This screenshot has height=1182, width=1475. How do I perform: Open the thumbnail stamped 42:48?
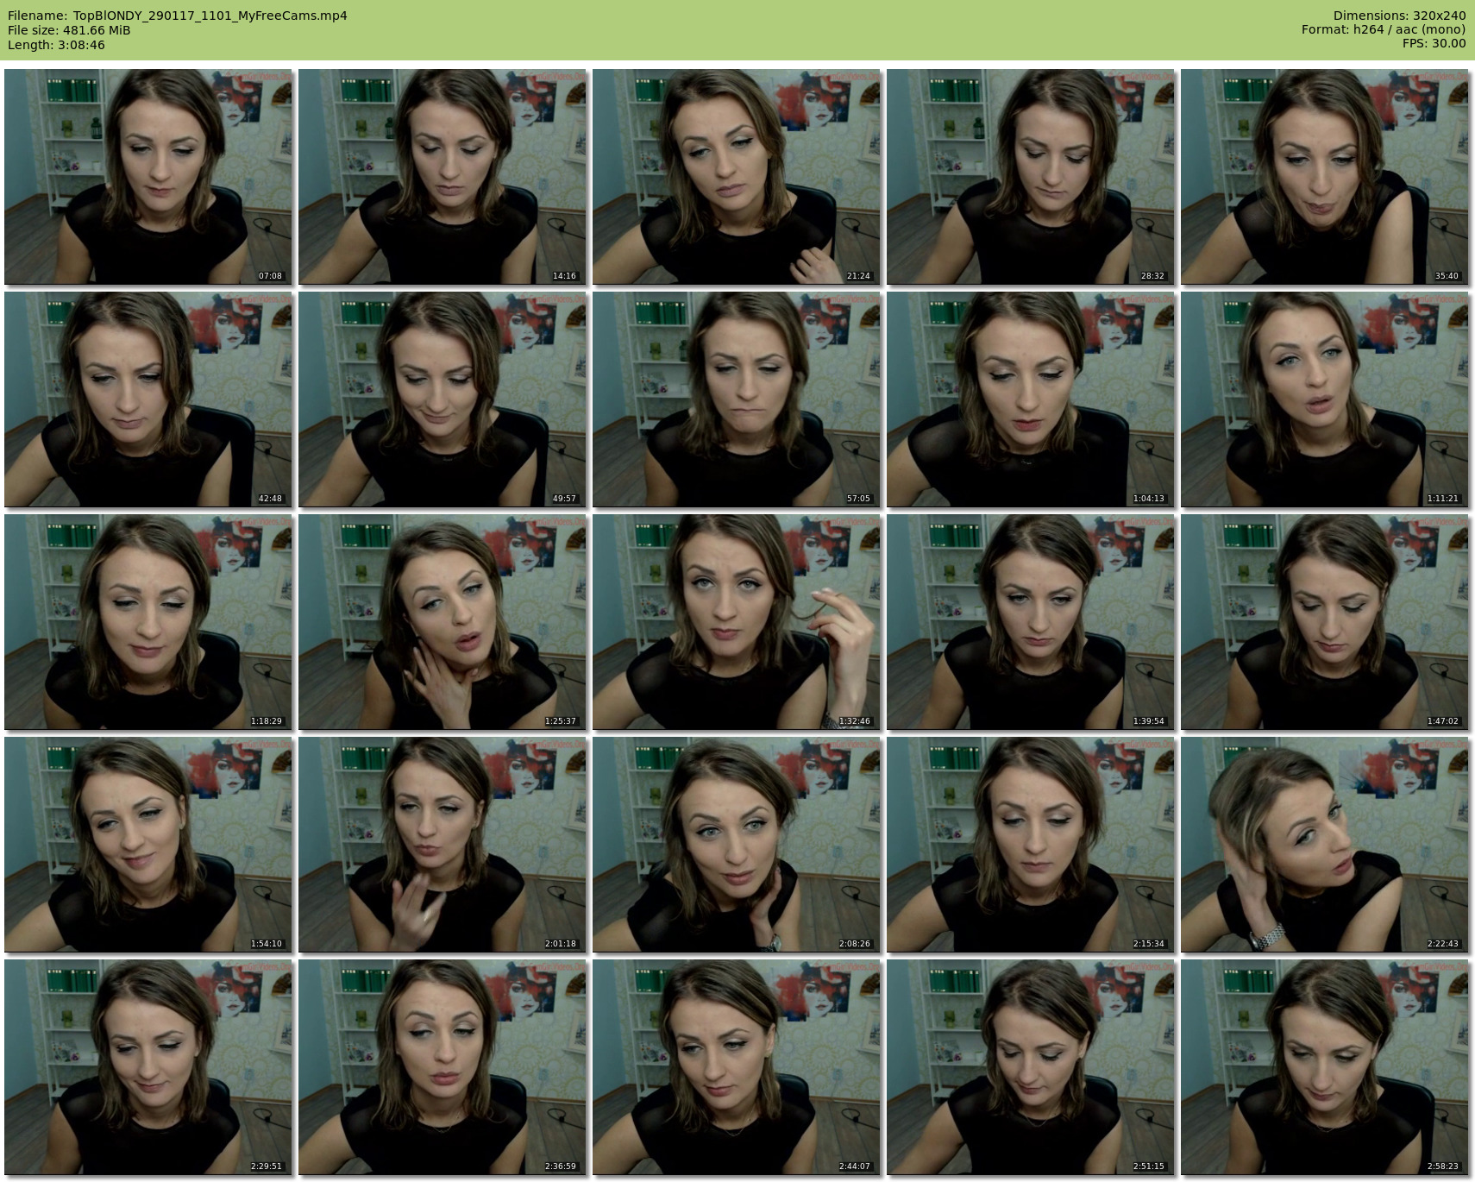point(148,399)
